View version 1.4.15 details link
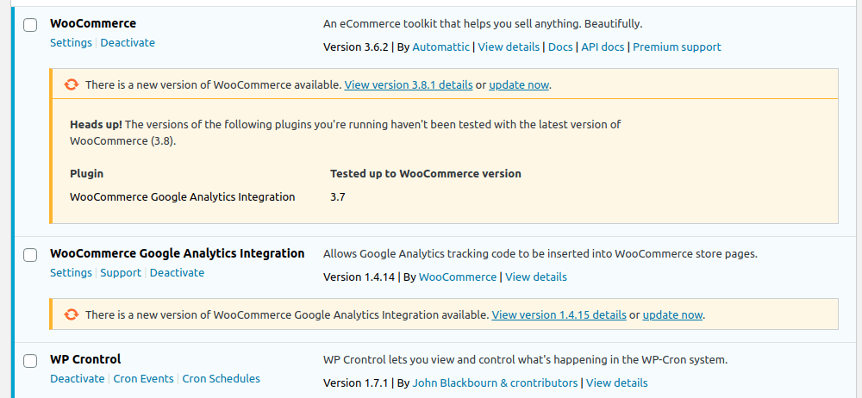This screenshot has width=862, height=398. 559,315
